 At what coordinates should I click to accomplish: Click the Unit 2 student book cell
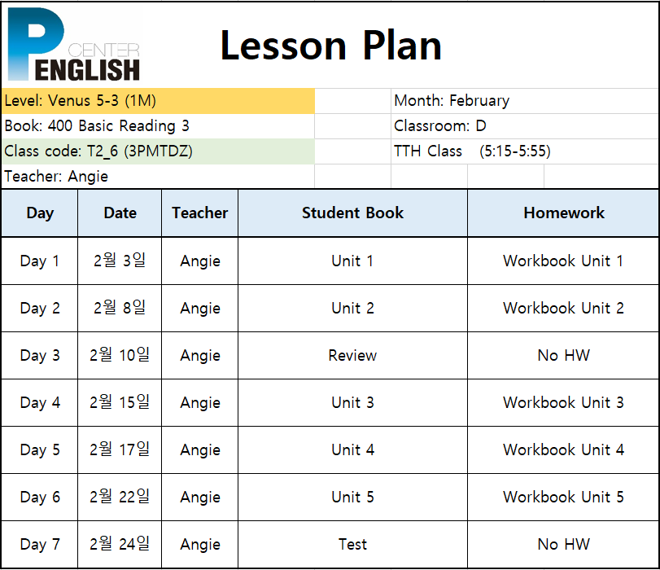[352, 308]
